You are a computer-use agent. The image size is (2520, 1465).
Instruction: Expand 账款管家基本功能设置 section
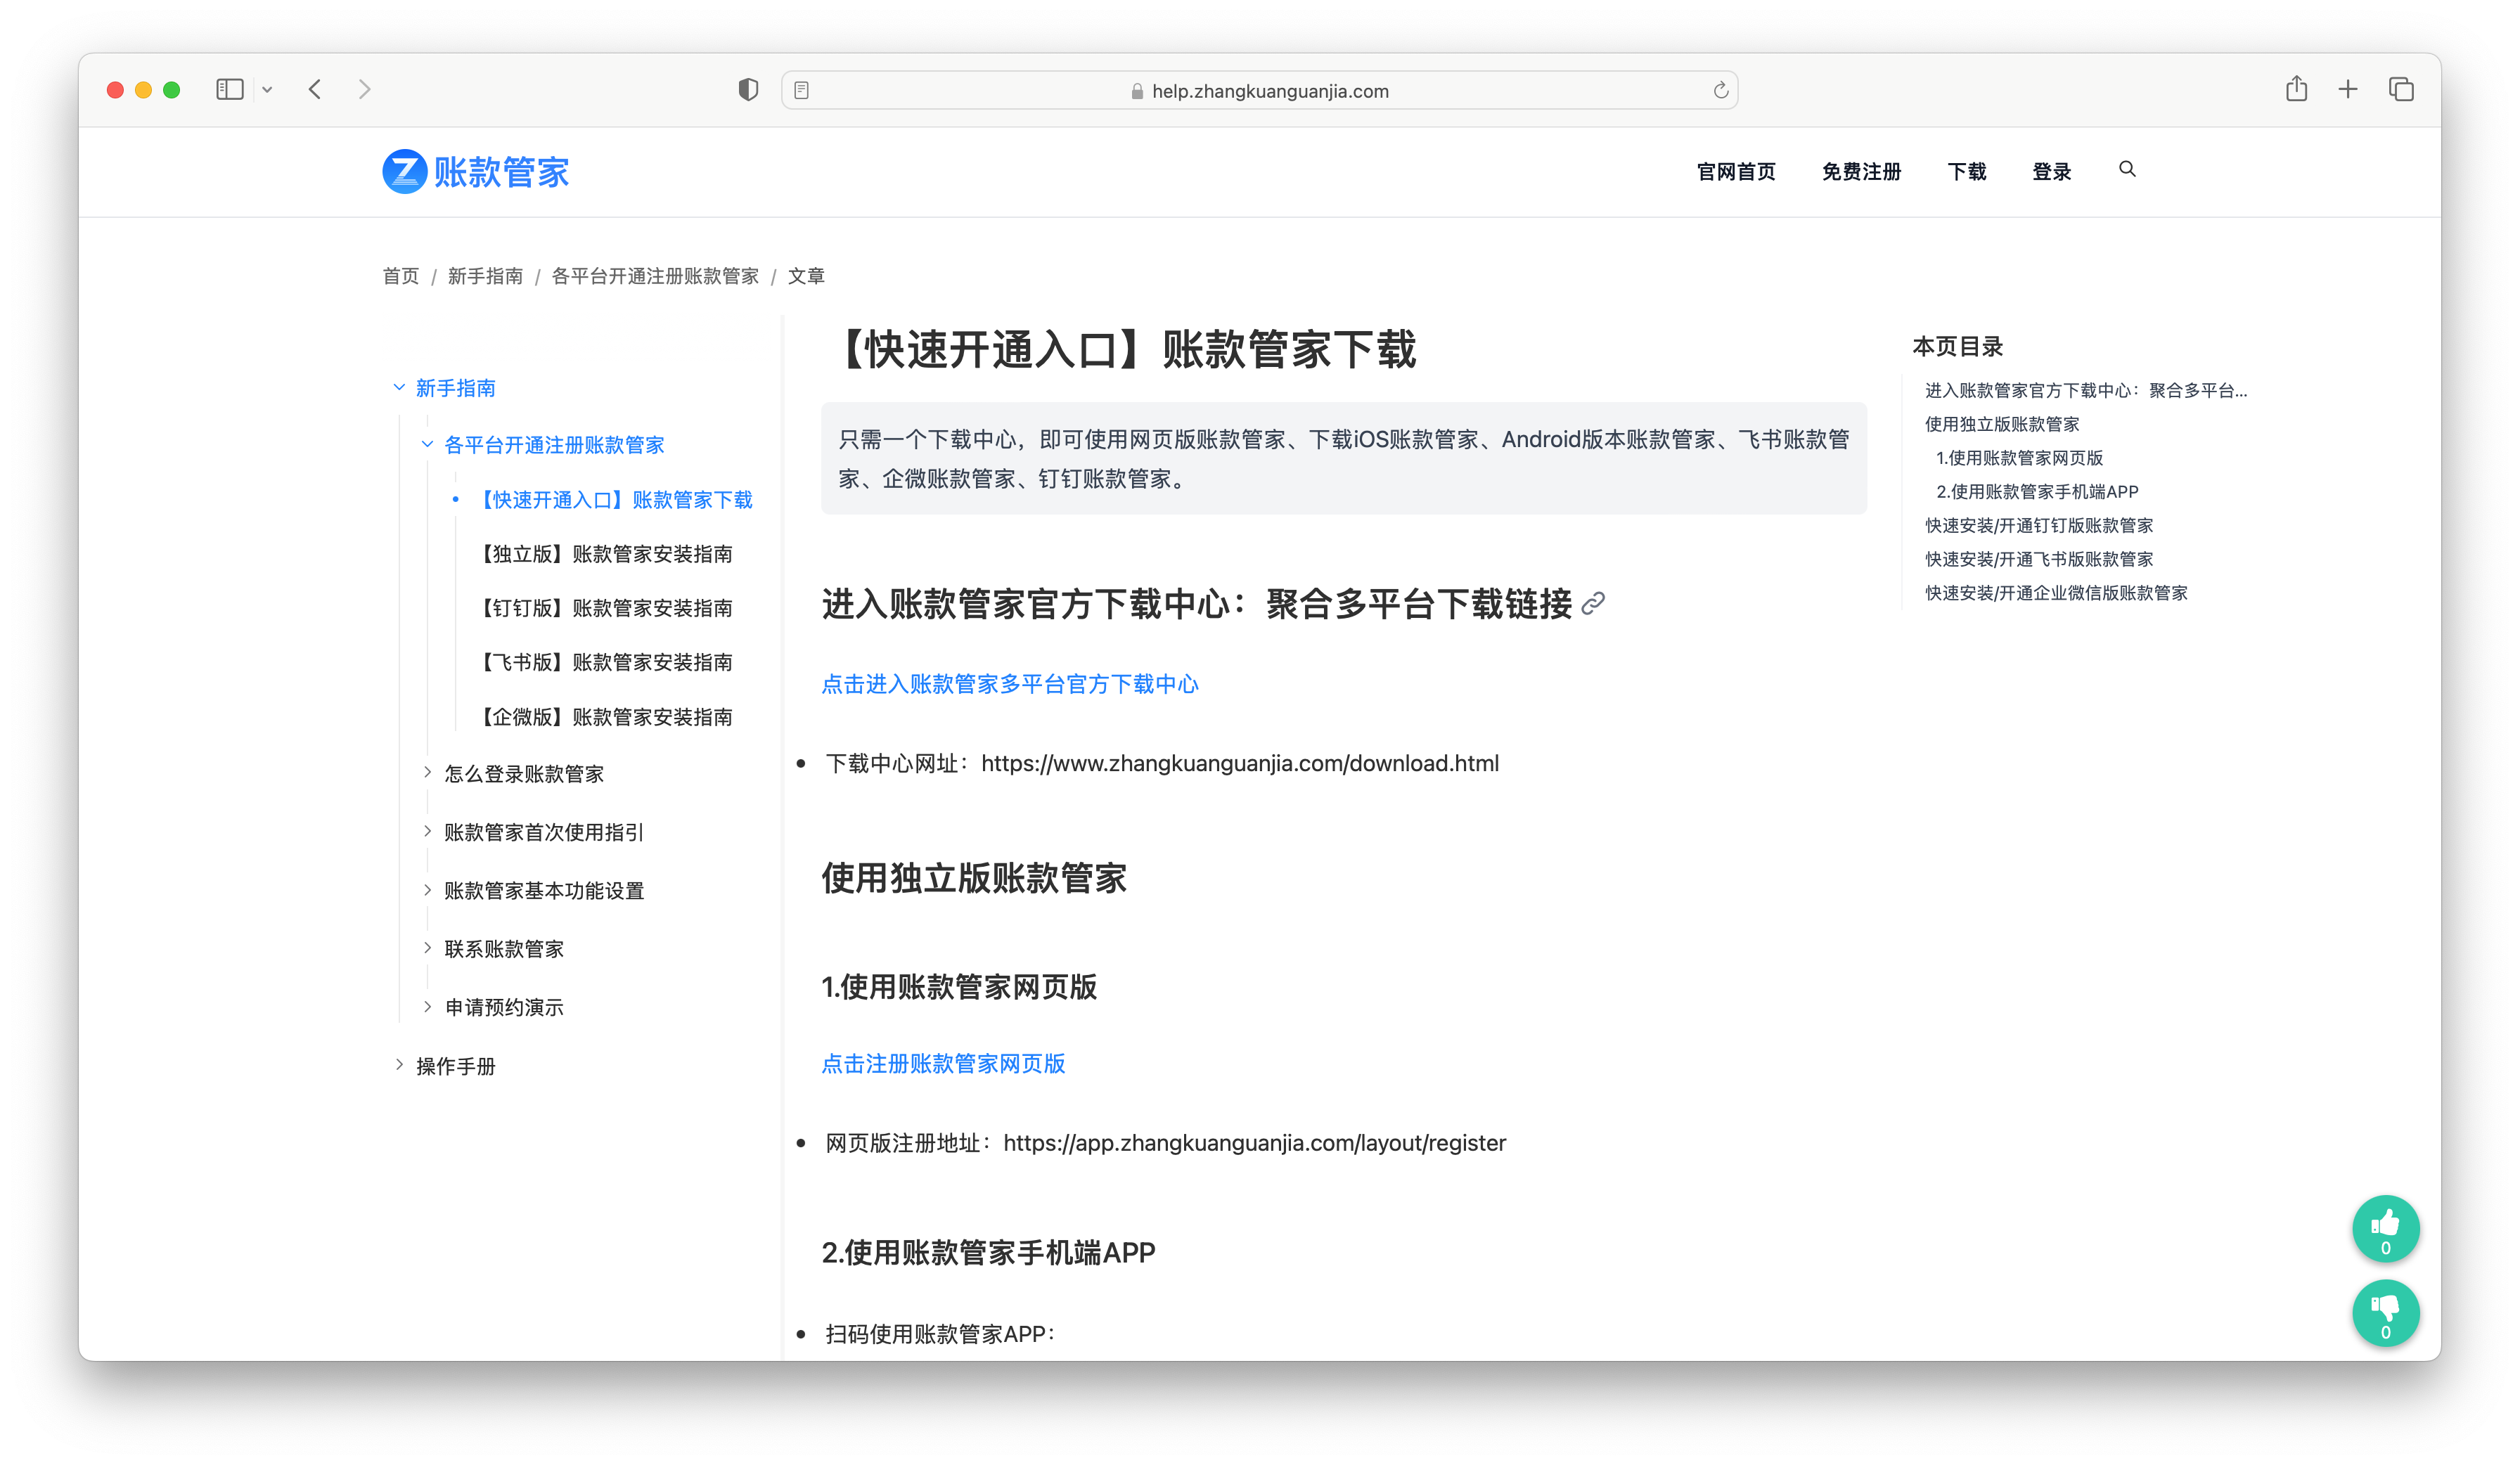(427, 890)
